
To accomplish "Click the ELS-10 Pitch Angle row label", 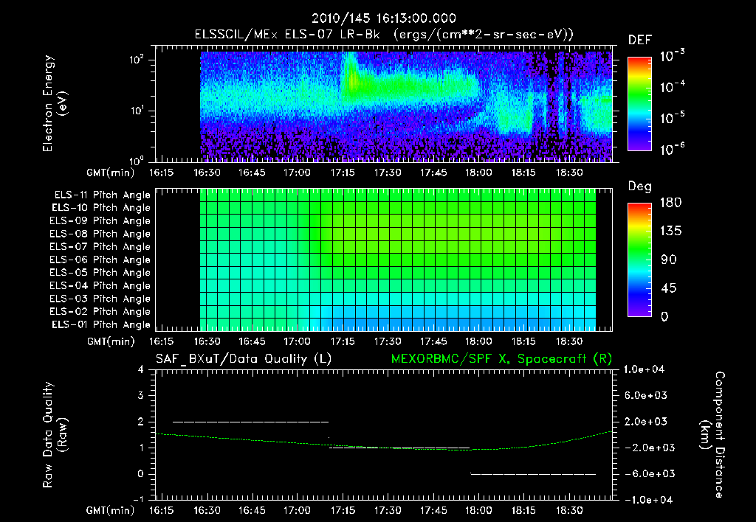I will coord(101,208).
